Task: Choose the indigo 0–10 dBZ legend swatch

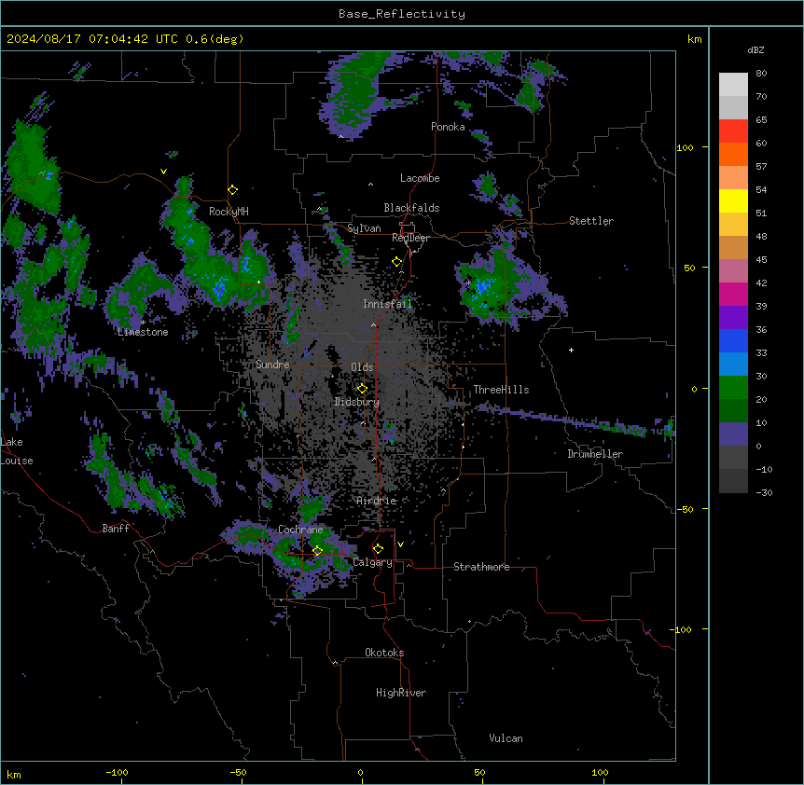Action: (x=733, y=434)
